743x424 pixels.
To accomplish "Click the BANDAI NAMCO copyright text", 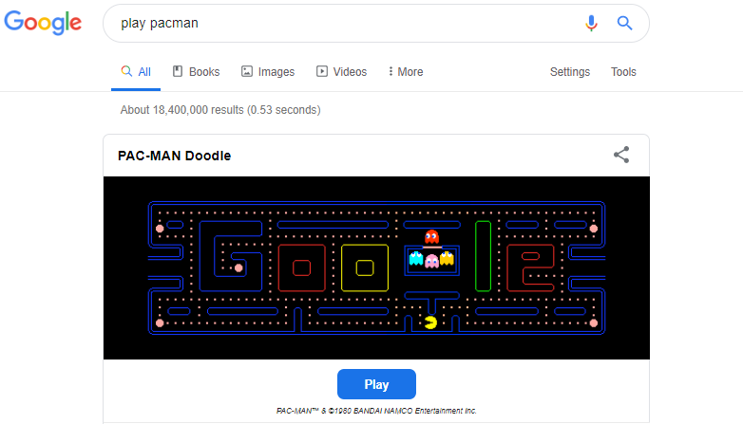I will (x=376, y=411).
